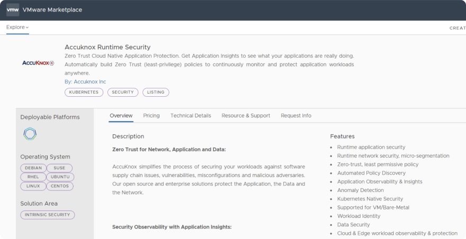Click 'Supported for VM/Bare-Metal' feature
The image size is (466, 239).
click(x=373, y=207)
